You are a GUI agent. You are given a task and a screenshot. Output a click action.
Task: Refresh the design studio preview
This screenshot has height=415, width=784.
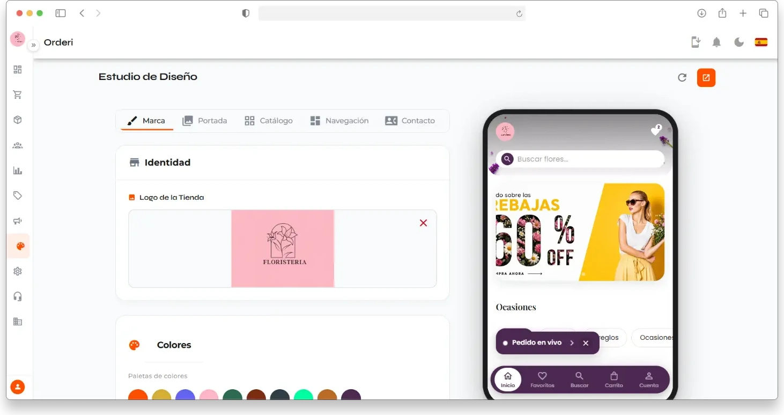[x=682, y=77]
